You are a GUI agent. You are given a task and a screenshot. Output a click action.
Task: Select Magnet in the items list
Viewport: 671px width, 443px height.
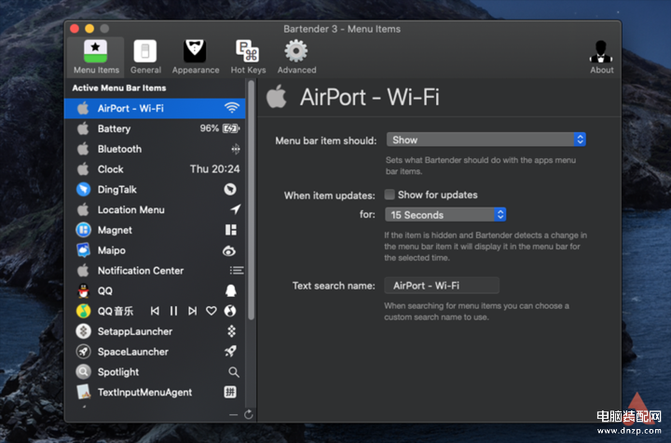(x=155, y=230)
